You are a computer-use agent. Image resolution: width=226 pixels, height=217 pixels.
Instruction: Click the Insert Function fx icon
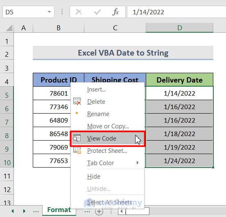click(x=115, y=12)
